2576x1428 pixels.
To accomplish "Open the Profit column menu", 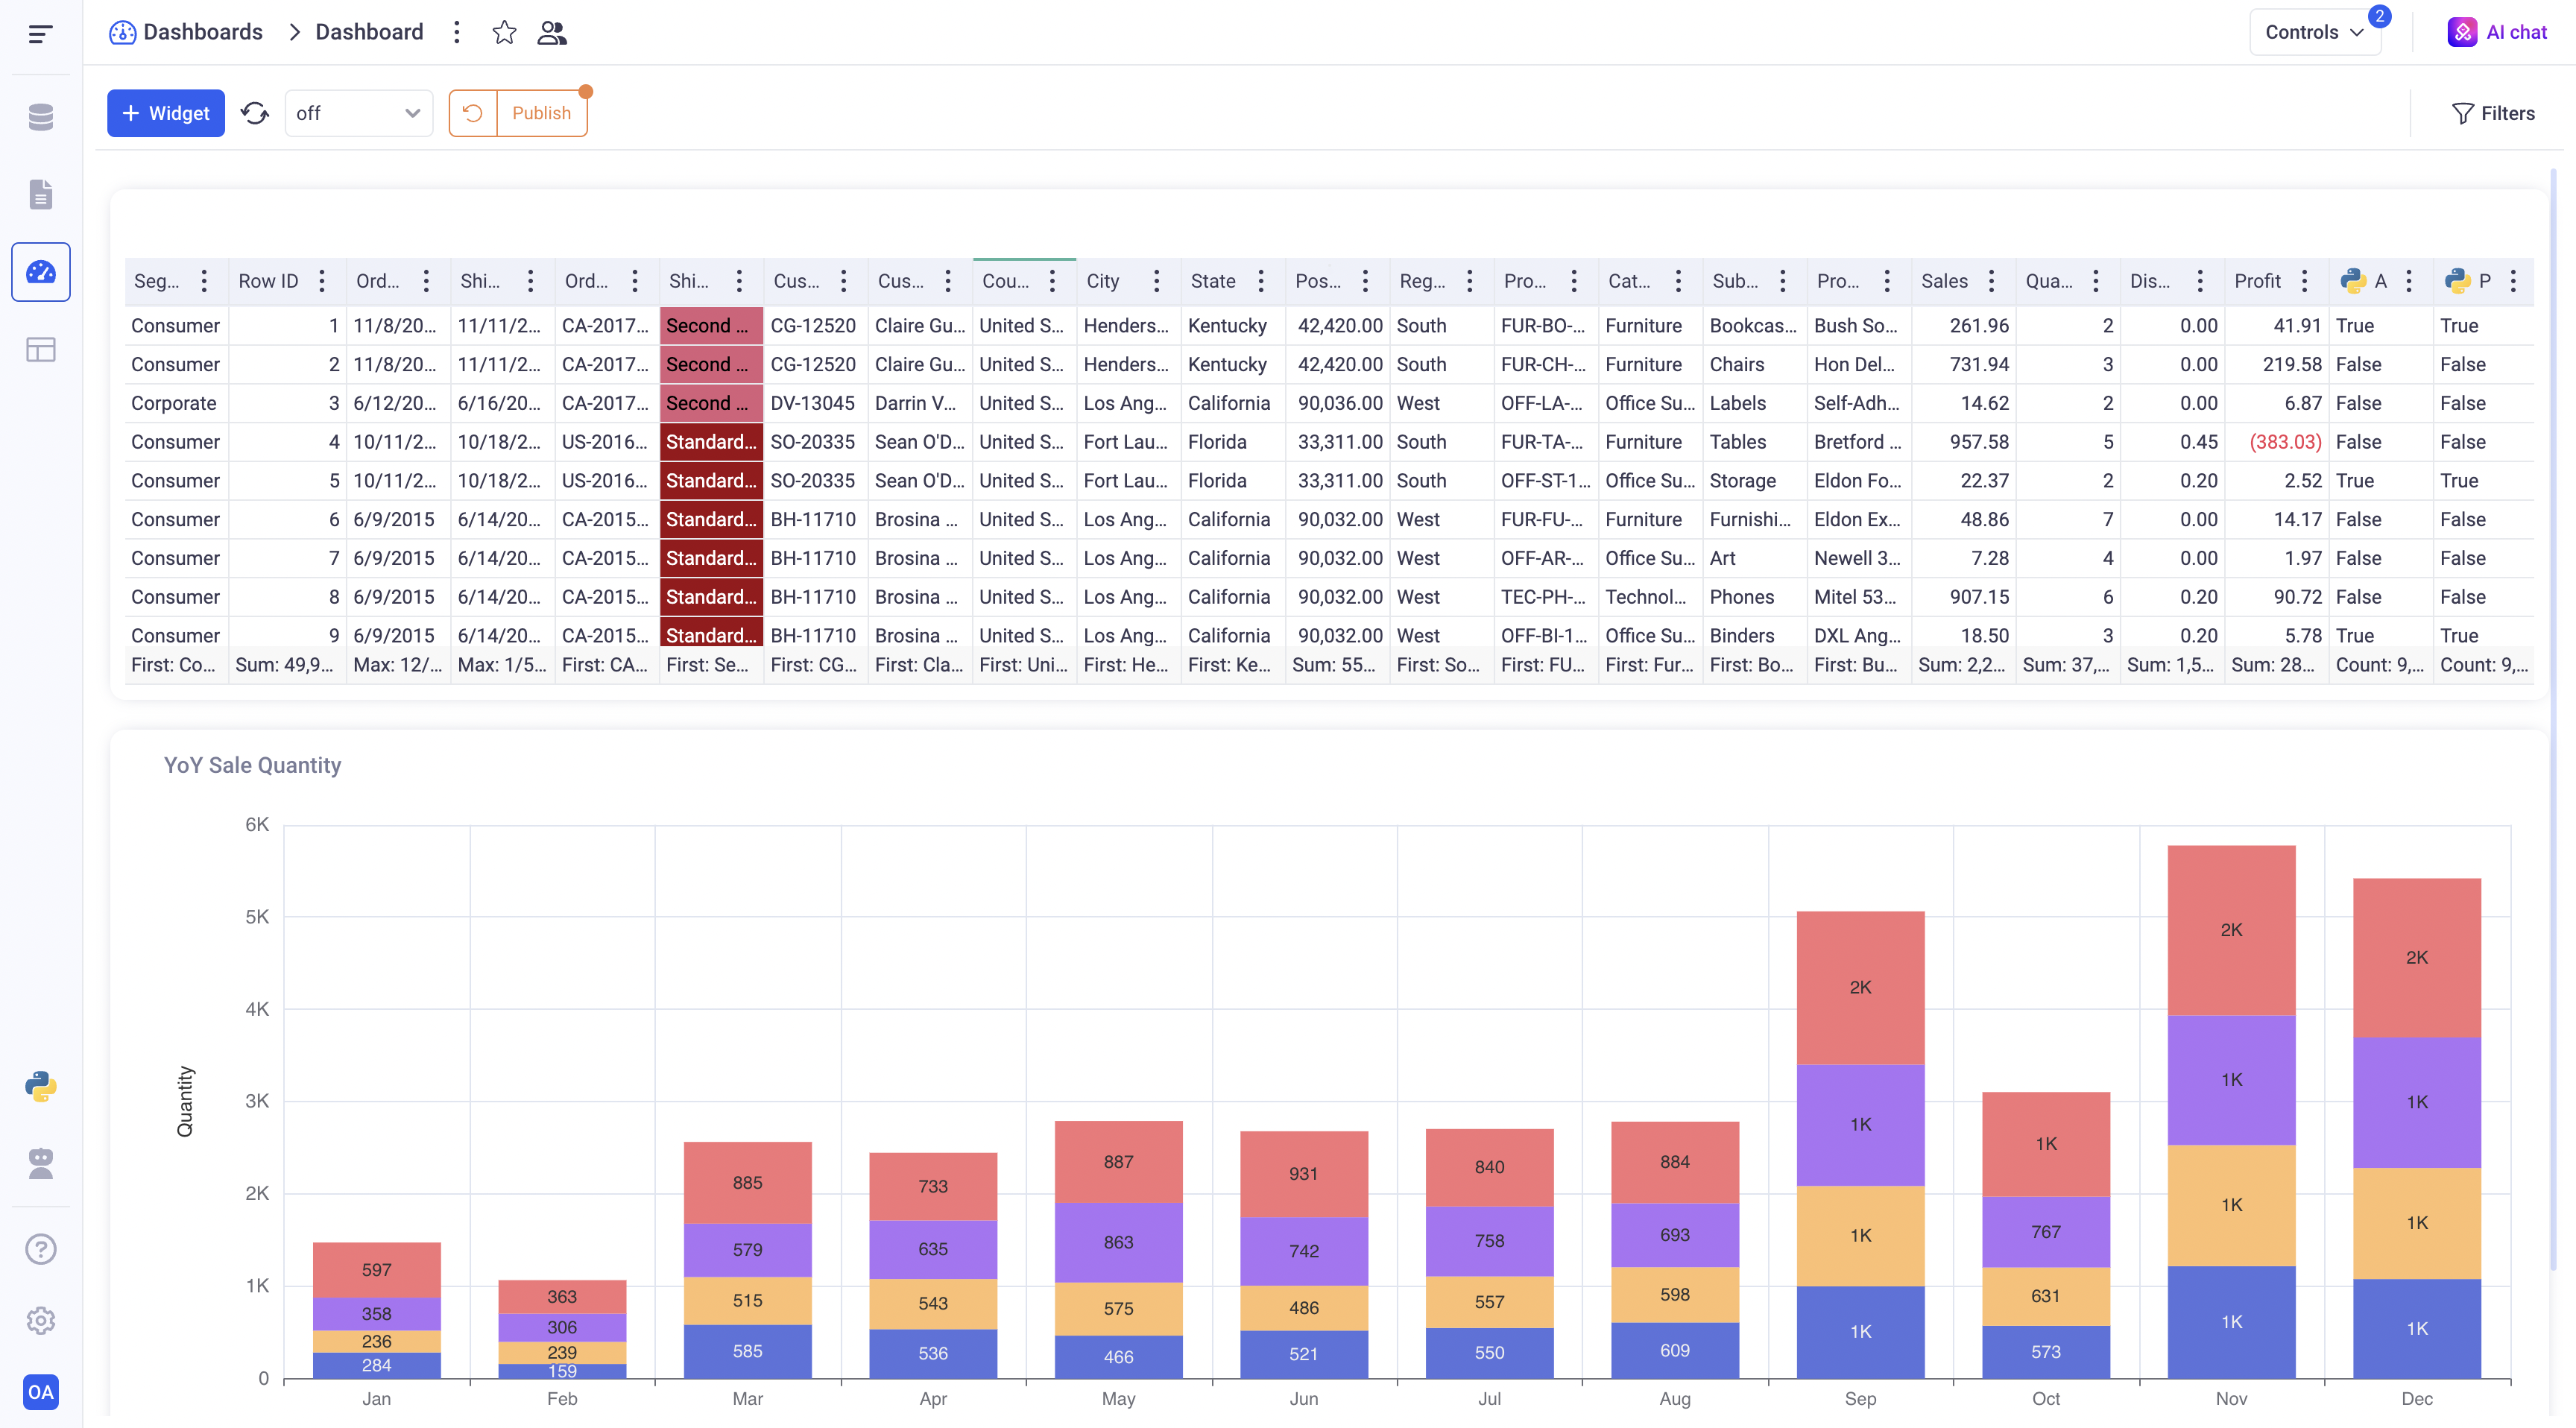I will click(2305, 281).
